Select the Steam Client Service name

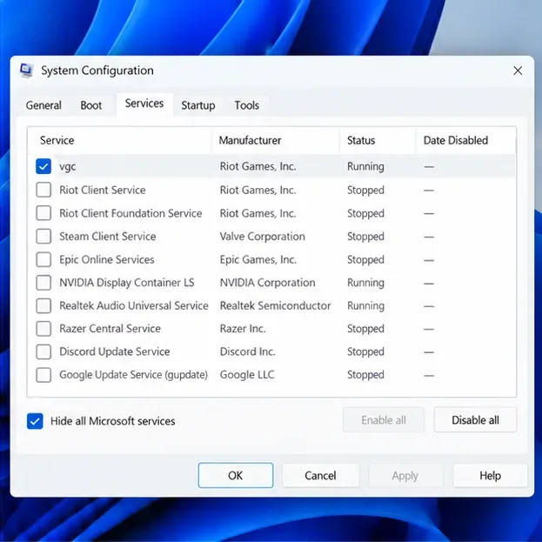tap(108, 237)
